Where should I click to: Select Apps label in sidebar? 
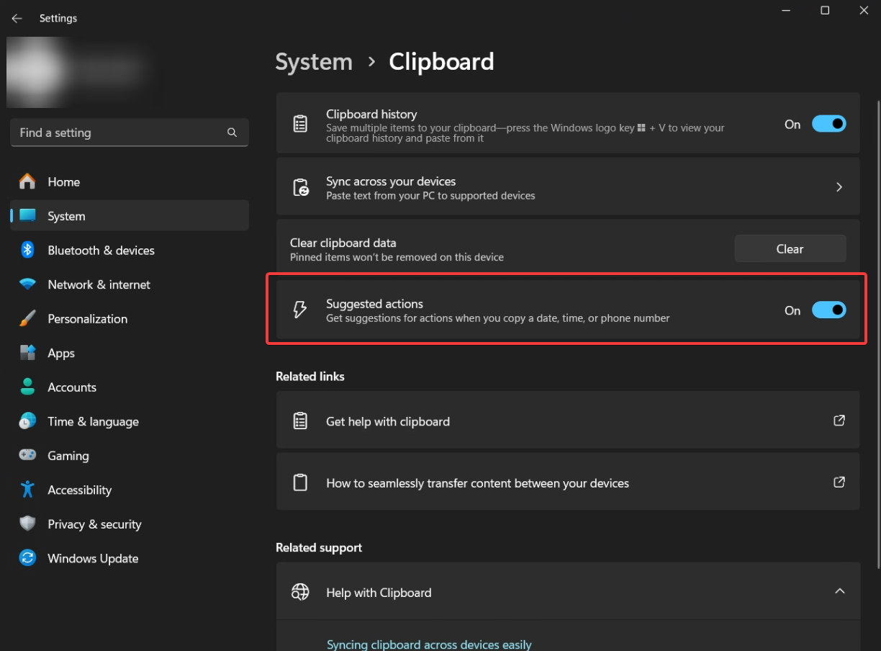click(x=61, y=353)
